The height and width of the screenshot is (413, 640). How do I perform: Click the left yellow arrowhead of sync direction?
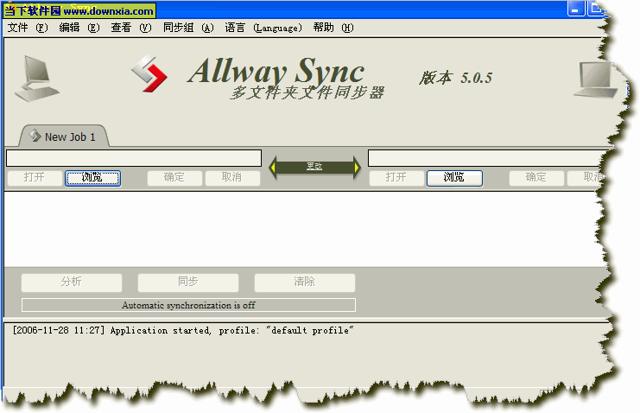pyautogui.click(x=273, y=167)
